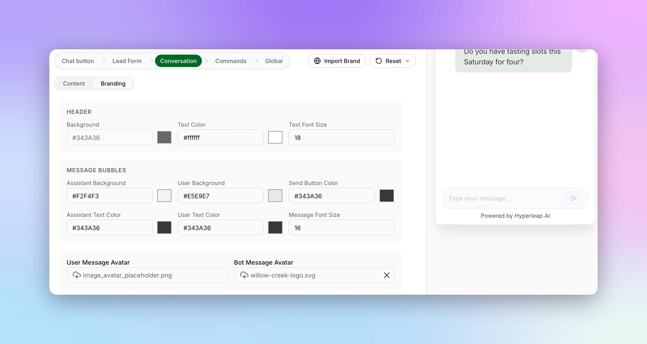Click the tasting slots chat message bubble
This screenshot has height=344, width=647.
pyautogui.click(x=513, y=60)
